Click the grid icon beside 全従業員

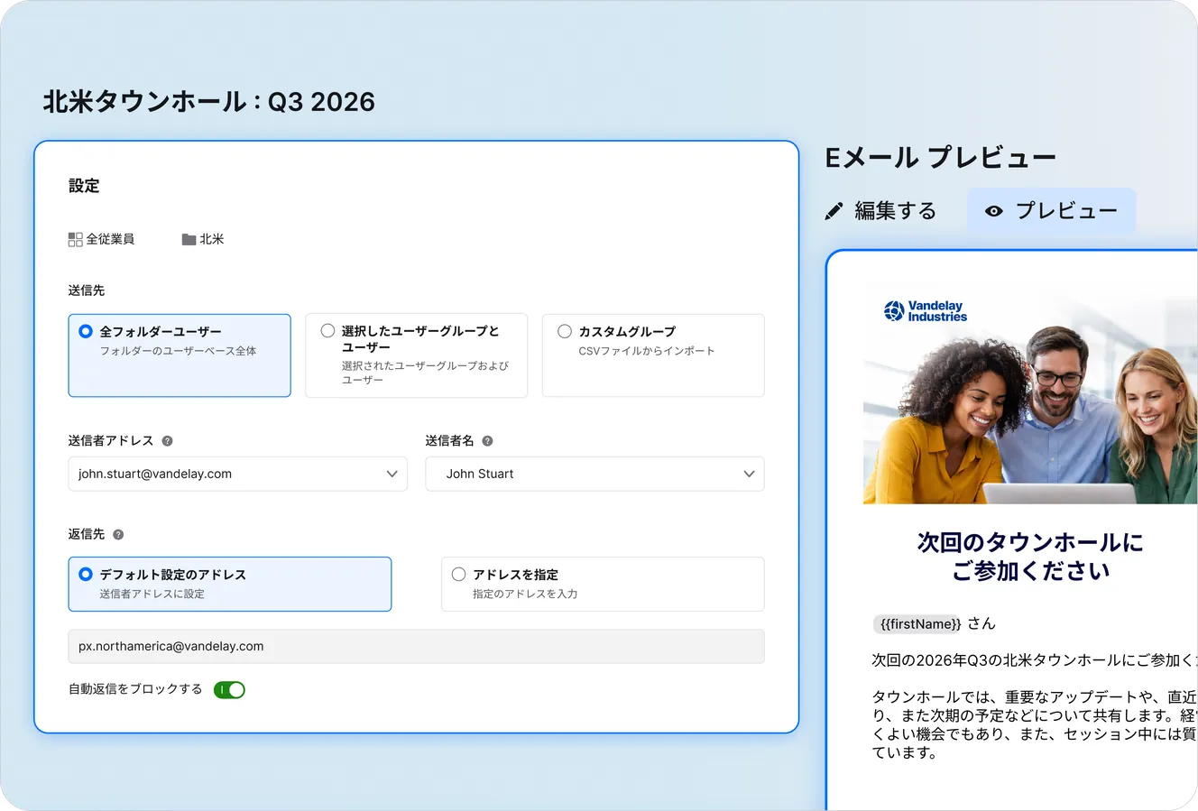75,239
